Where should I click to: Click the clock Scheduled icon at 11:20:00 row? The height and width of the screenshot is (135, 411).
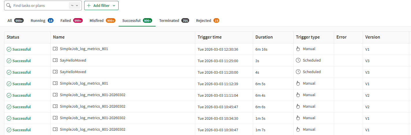tap(298, 72)
